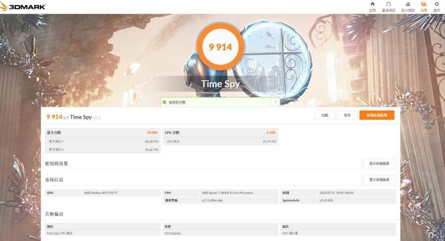Image resolution: width=445 pixels, height=241 pixels.
Task: Click the 2020-07-21 15:54 timestamp
Action: click(x=337, y=193)
